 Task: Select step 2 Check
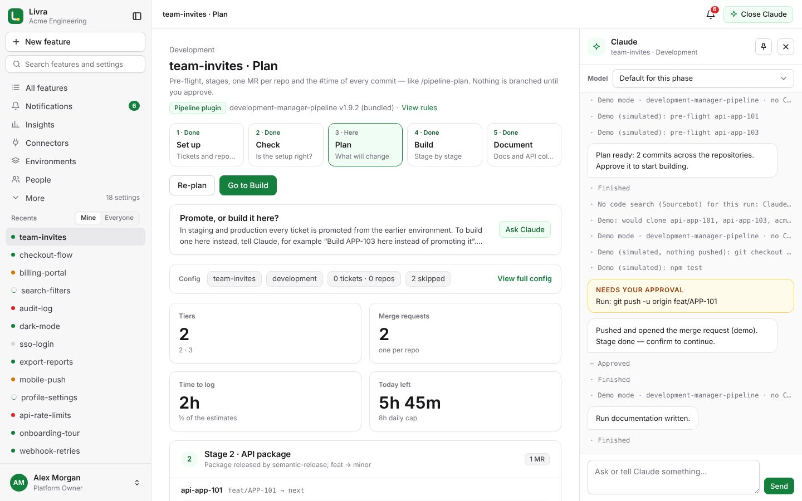click(286, 145)
